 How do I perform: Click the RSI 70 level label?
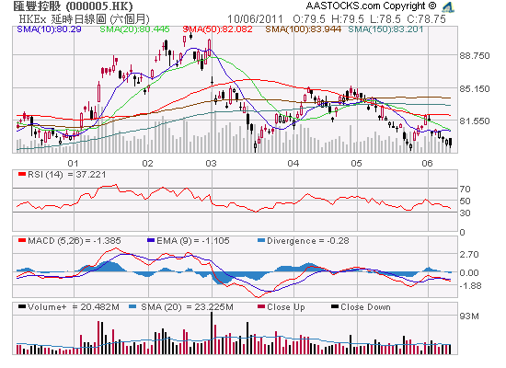465,189
